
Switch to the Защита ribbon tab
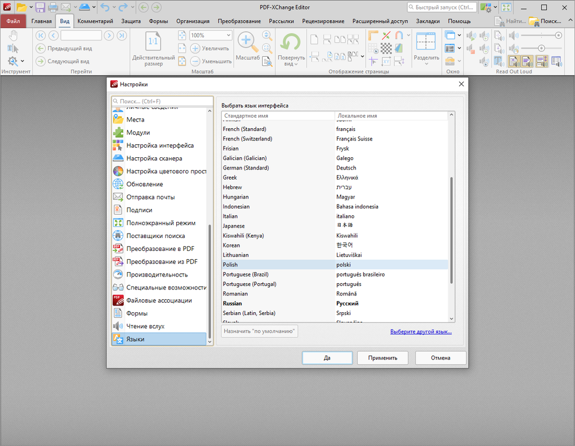[x=131, y=21]
